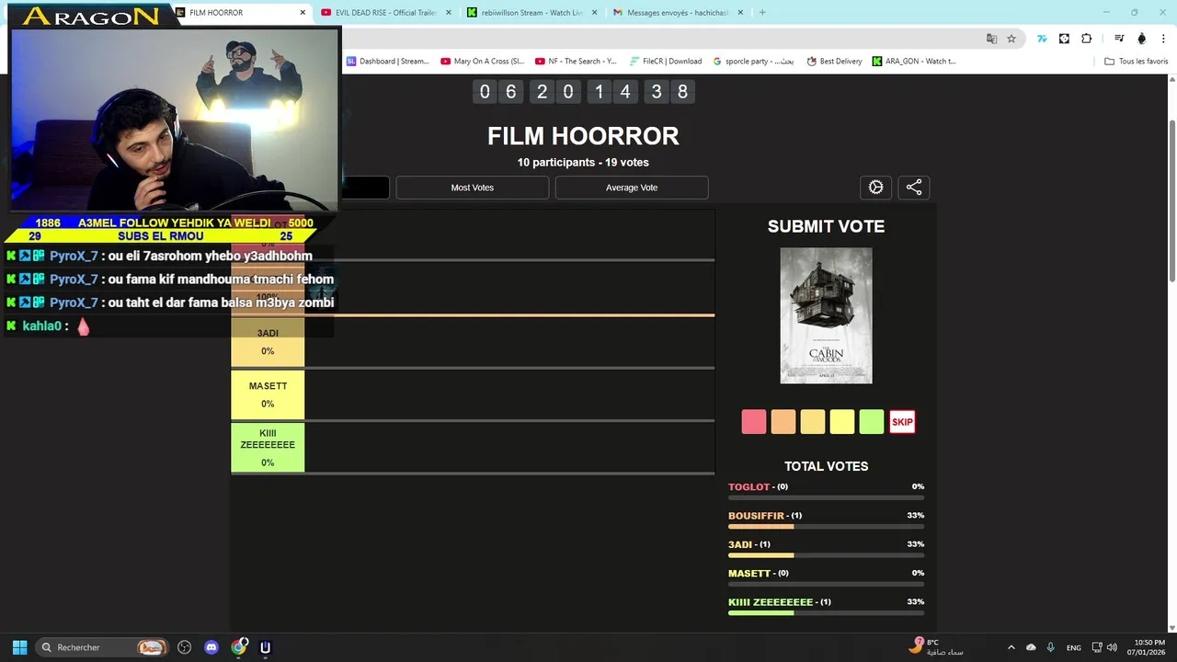Click the dice-like extension icon beside 7TV

pyautogui.click(x=1064, y=39)
